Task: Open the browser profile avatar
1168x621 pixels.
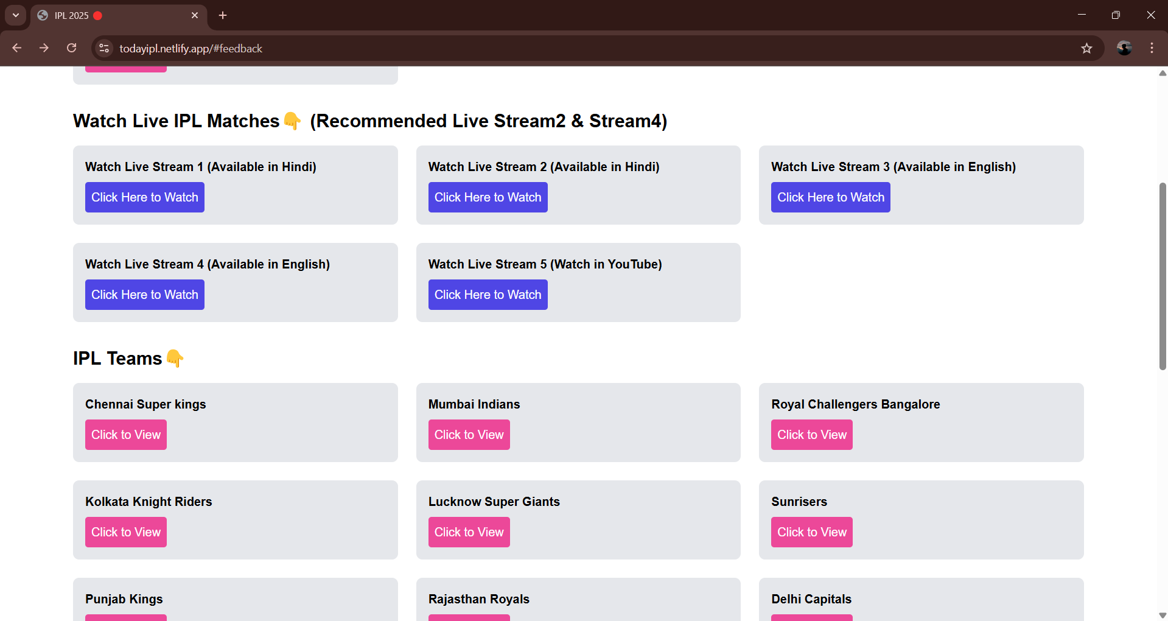Action: click(1124, 48)
